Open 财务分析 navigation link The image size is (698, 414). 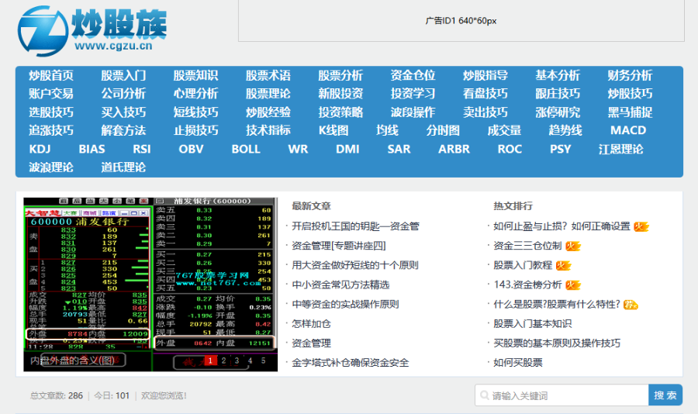[630, 75]
